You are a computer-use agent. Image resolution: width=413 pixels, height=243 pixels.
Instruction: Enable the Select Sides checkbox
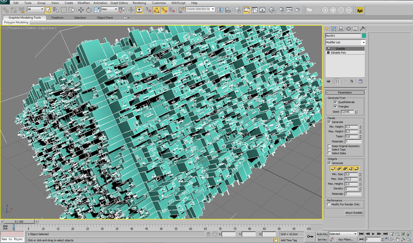pyautogui.click(x=329, y=153)
